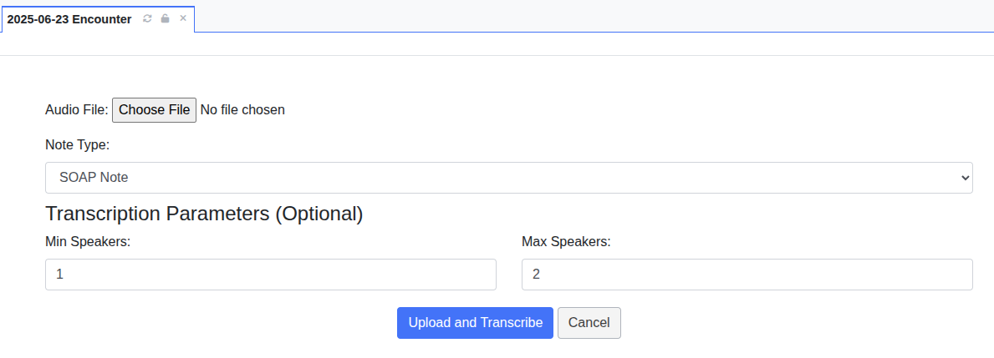Start Upload and Transcribe
This screenshot has width=994, height=358.
click(475, 323)
